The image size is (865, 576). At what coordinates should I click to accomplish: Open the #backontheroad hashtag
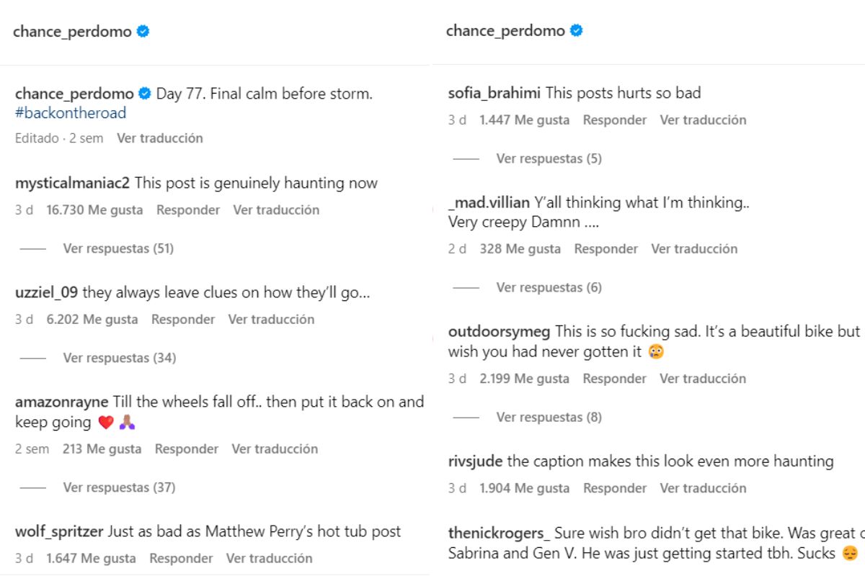tap(71, 113)
